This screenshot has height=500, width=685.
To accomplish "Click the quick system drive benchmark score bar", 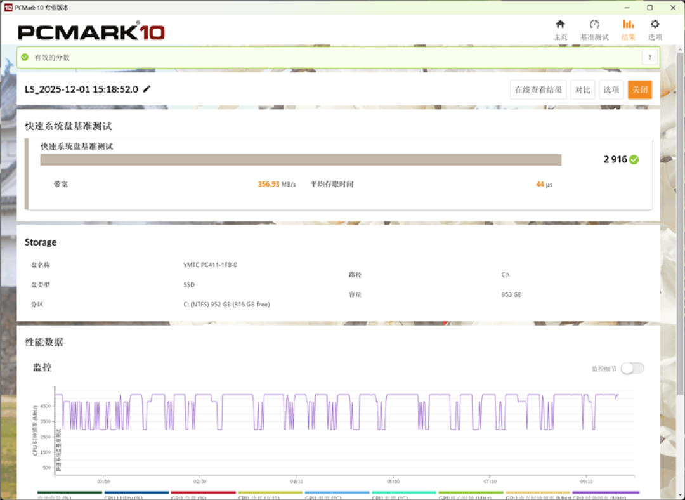I will [x=301, y=160].
